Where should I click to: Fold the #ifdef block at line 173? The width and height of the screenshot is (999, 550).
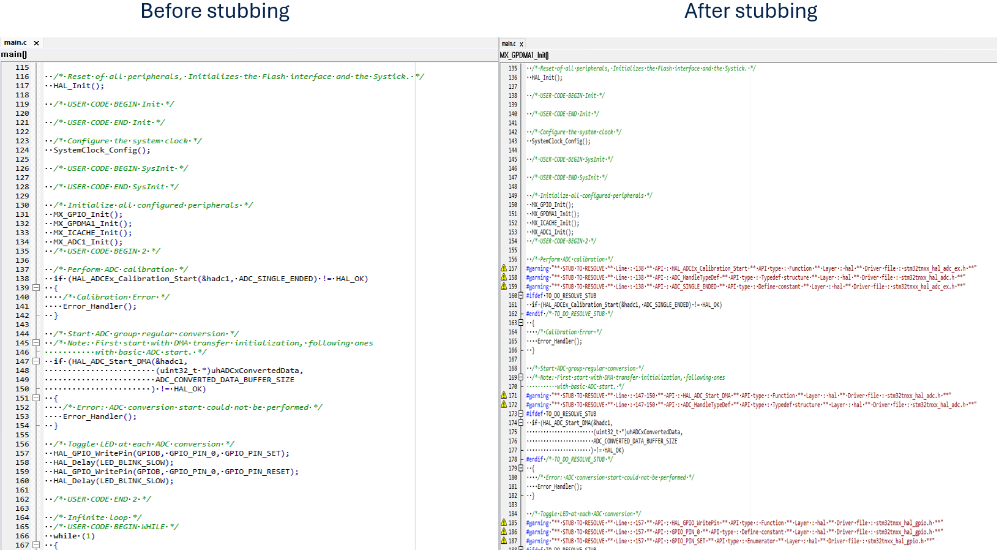point(521,413)
